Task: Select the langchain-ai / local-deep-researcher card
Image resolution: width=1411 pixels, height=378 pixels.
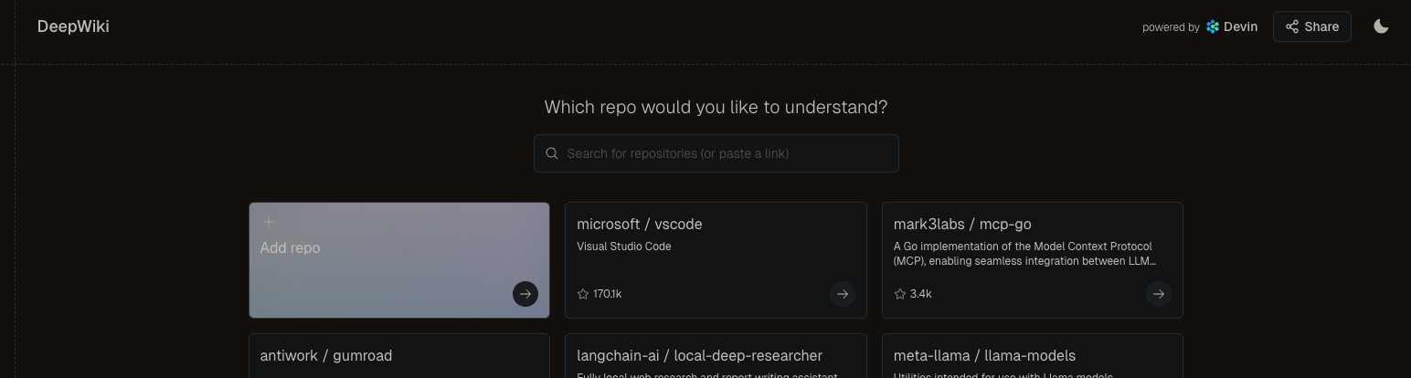Action: click(x=716, y=356)
